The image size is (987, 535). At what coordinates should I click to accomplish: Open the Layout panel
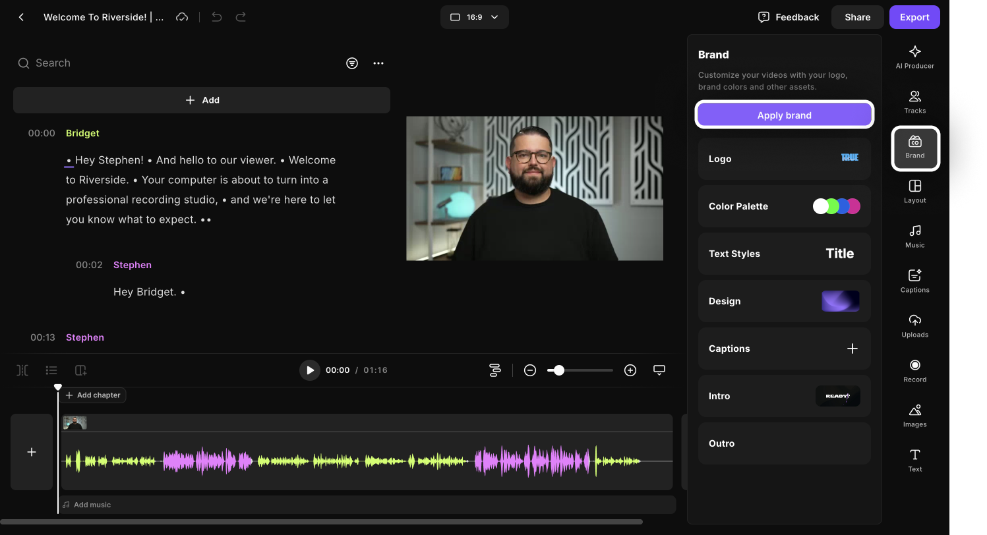pos(914,191)
